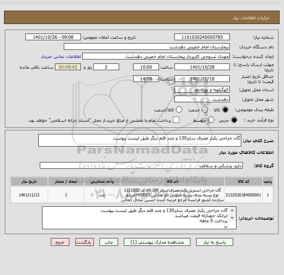Click the need date cell 1401/11/12
284x275 pixels.
coord(29,195)
